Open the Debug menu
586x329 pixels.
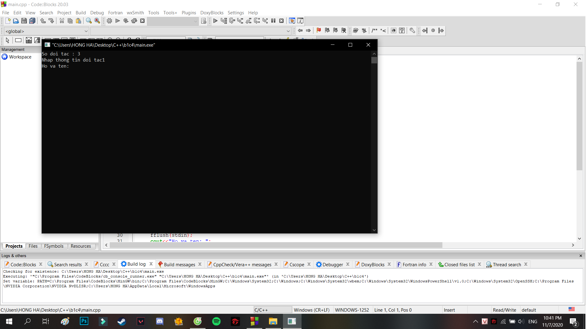[x=97, y=12]
